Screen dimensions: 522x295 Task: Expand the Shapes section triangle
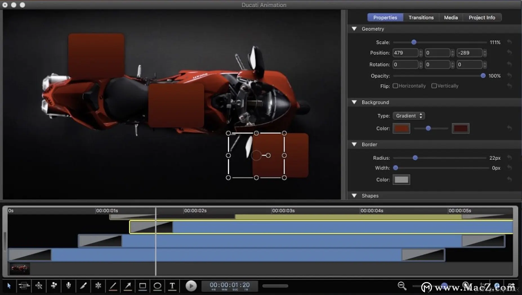point(354,196)
